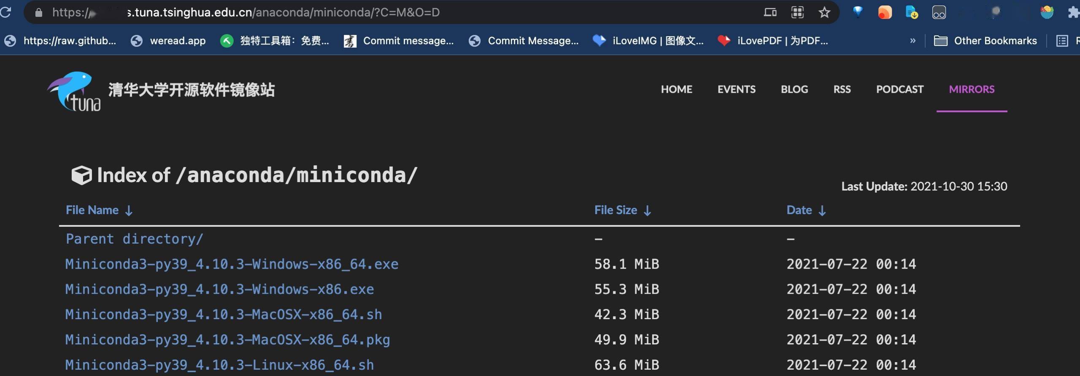Open the colorful salad bowl extension

point(1047,12)
